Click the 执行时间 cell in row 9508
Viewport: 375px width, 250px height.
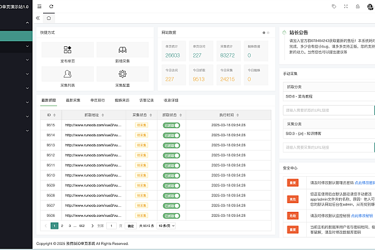[x=228, y=196]
